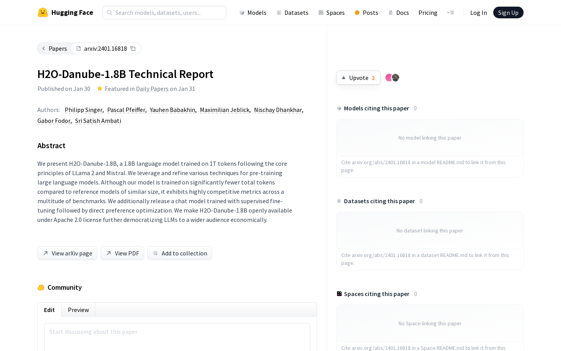Open the Datasets page
This screenshot has height=351, width=561.
292,12
